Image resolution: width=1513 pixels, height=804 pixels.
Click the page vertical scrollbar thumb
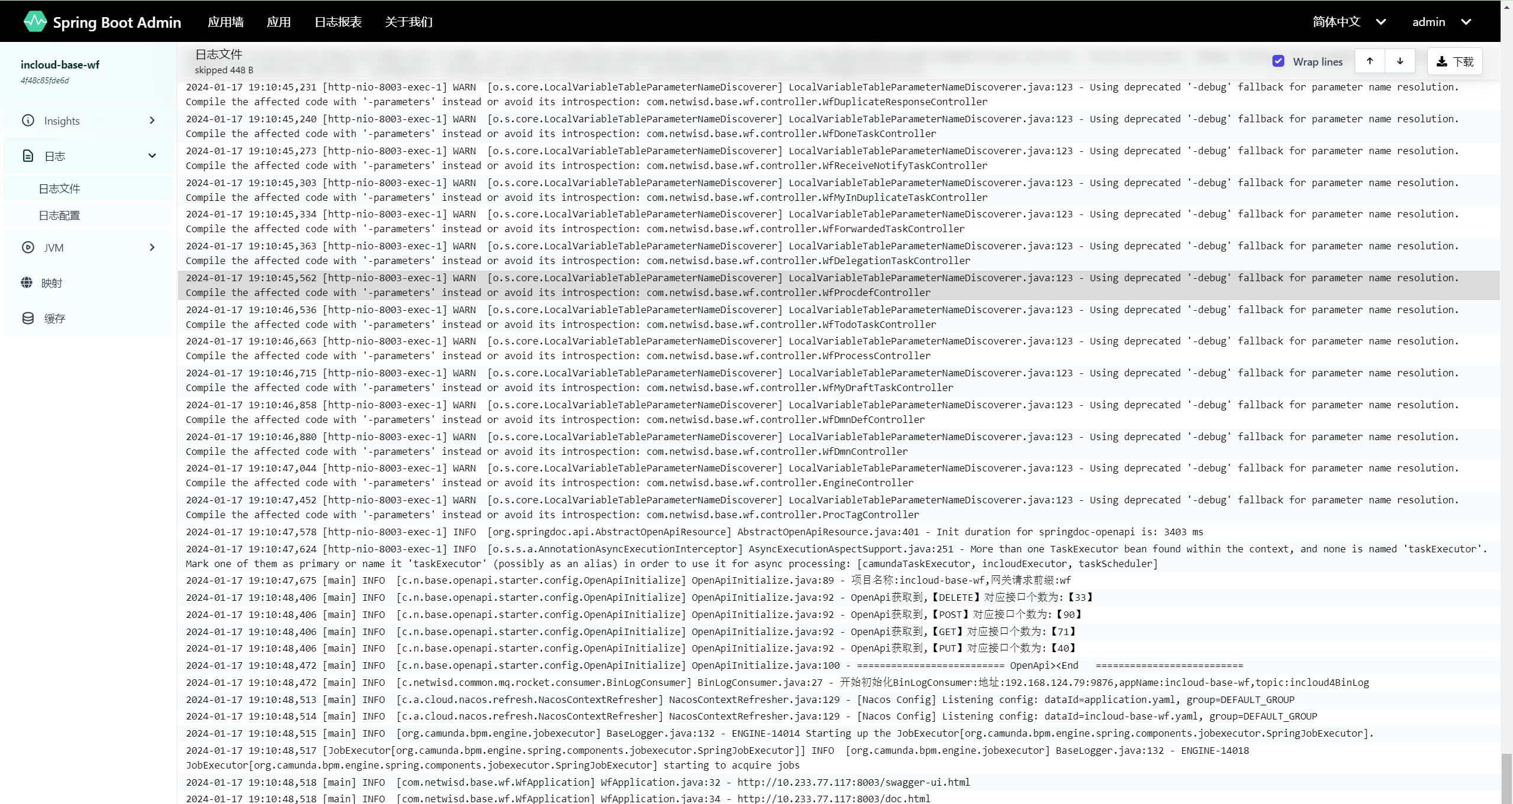coord(1506,777)
